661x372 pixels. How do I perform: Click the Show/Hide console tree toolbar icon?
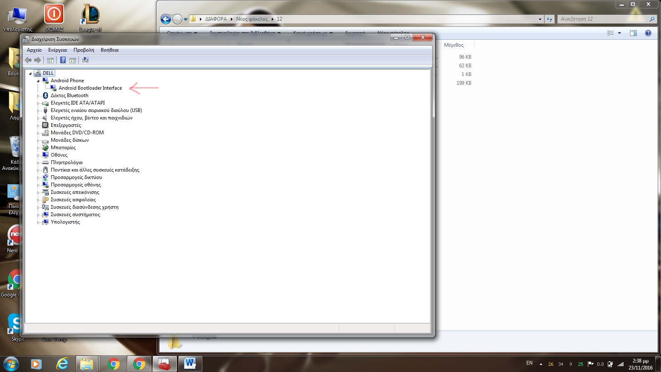click(50, 60)
